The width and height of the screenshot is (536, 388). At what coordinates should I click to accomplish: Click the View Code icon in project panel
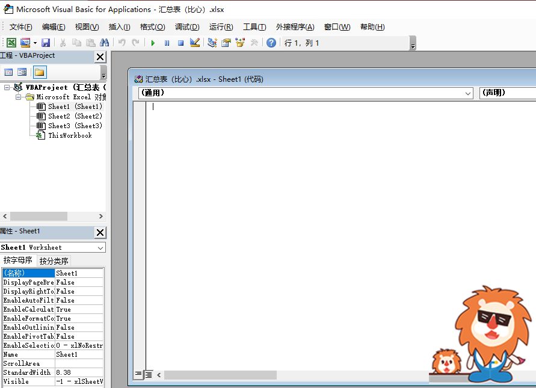point(8,72)
